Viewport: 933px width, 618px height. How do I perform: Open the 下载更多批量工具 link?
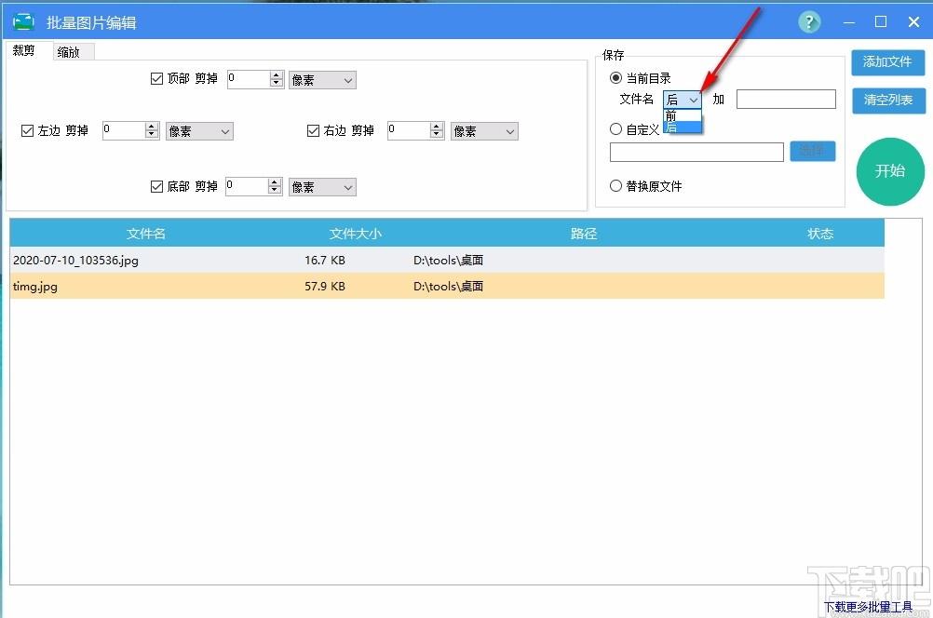868,607
